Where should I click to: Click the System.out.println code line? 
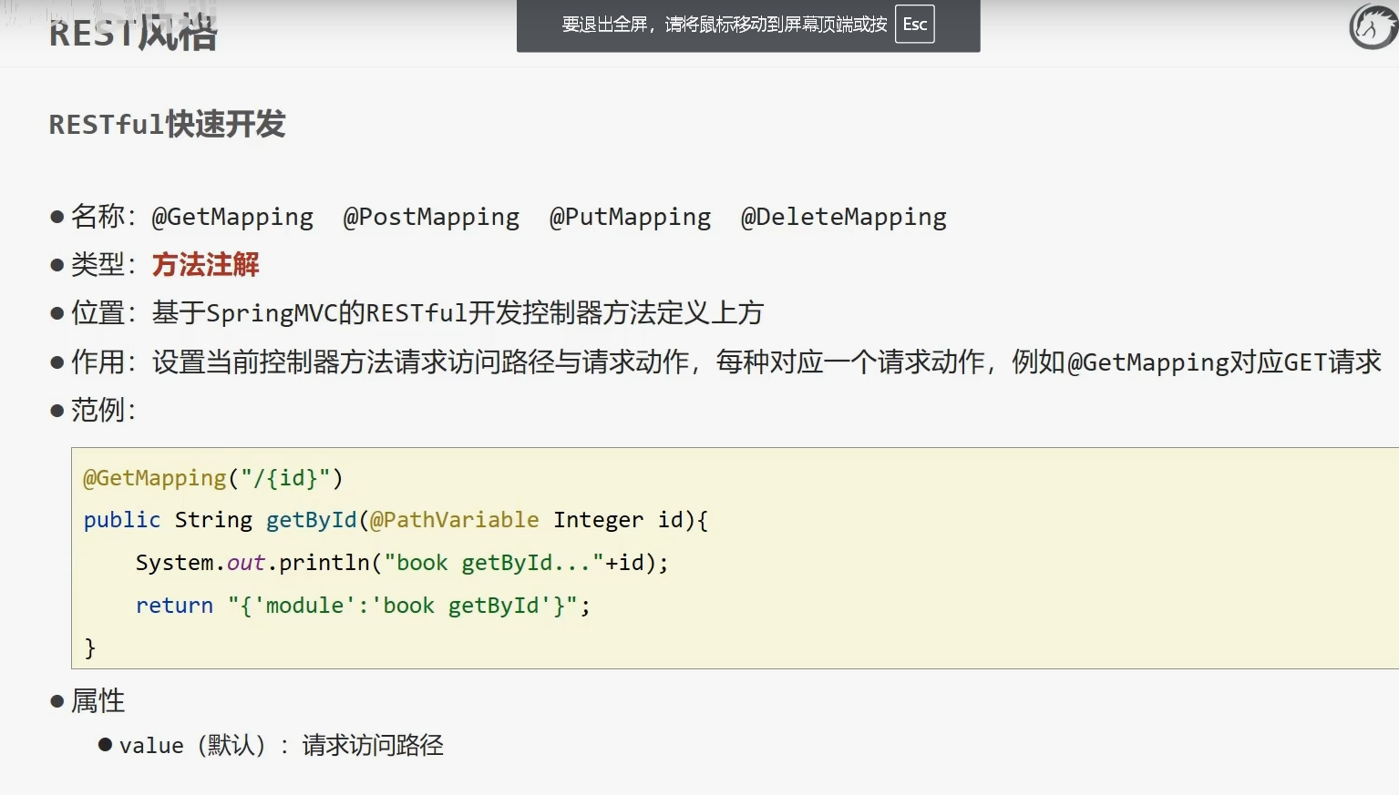click(x=401, y=563)
